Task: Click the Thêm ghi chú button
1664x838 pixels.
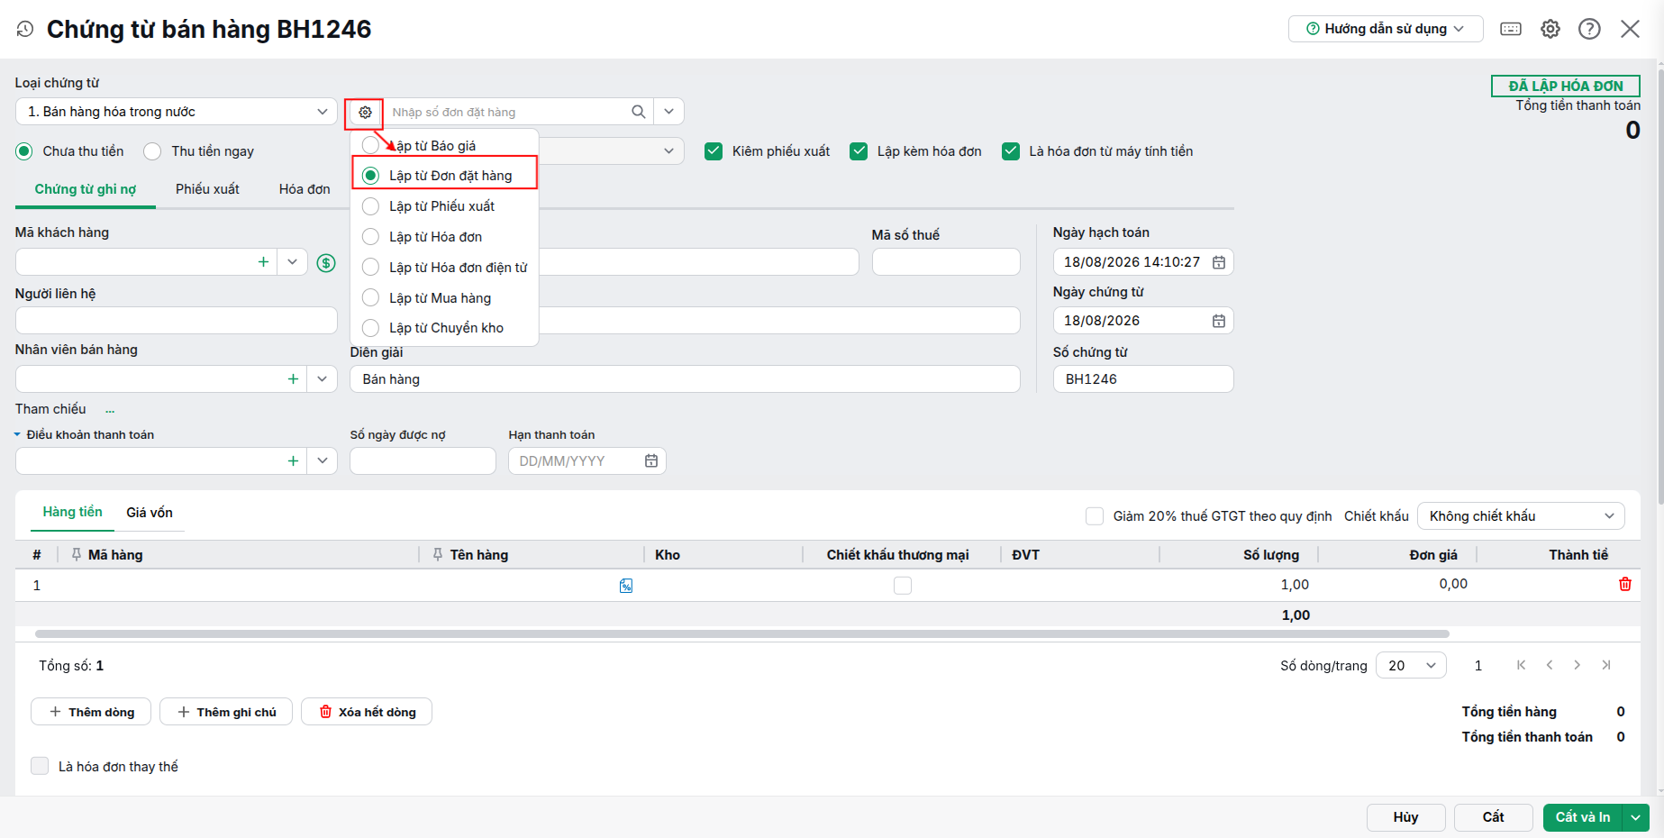Action: click(x=226, y=712)
